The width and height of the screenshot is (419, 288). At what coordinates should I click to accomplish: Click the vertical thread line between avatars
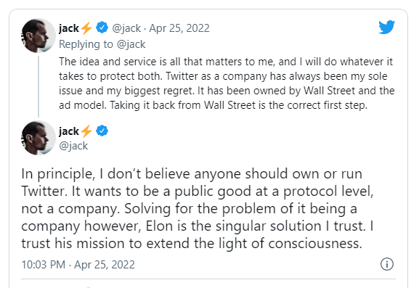[x=38, y=86]
